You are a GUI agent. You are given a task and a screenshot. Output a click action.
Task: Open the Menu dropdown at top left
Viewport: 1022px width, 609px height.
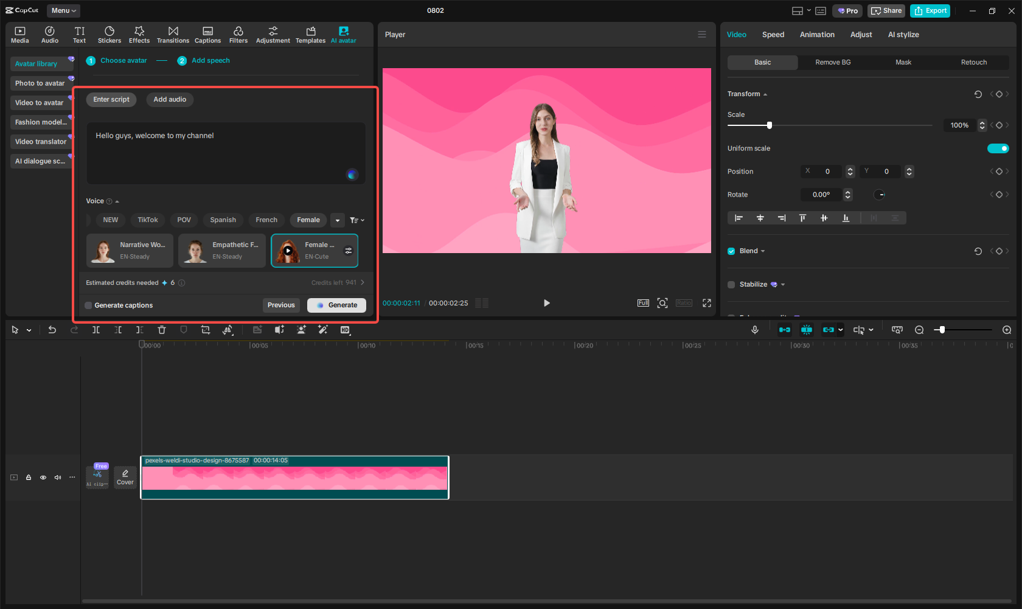pyautogui.click(x=63, y=10)
